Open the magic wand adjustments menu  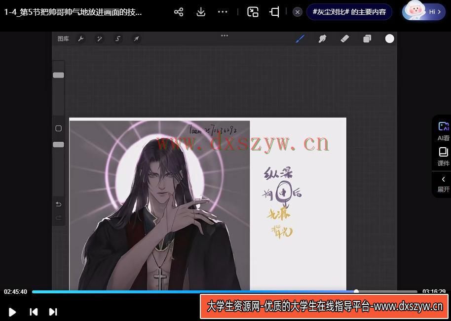point(100,39)
